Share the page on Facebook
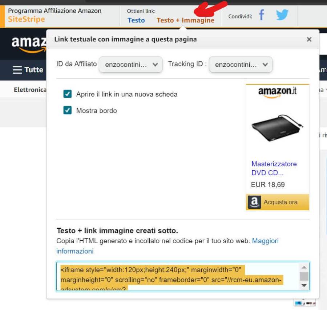This screenshot has height=310, width=327. point(262,15)
